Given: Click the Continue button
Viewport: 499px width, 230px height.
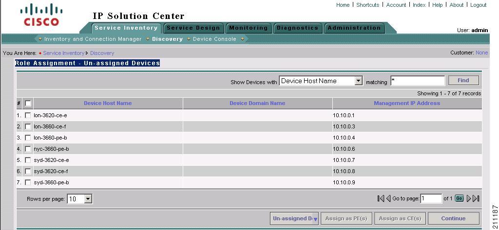Looking at the screenshot, I should pos(453,218).
